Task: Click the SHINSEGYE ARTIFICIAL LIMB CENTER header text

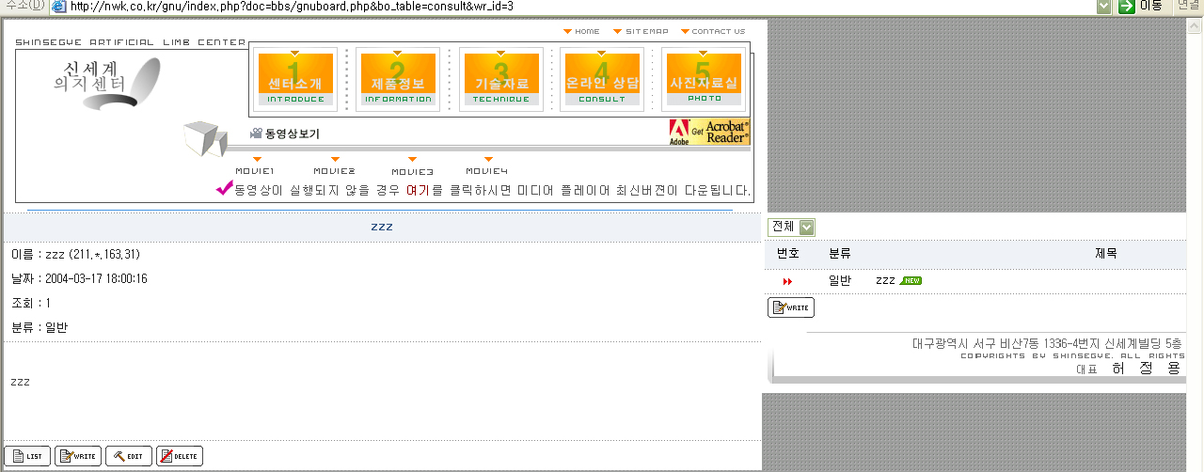Action: coord(130,42)
